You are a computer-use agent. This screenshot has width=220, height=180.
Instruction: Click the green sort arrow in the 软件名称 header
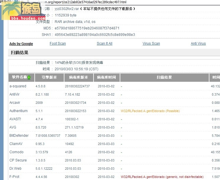pos(29,77)
